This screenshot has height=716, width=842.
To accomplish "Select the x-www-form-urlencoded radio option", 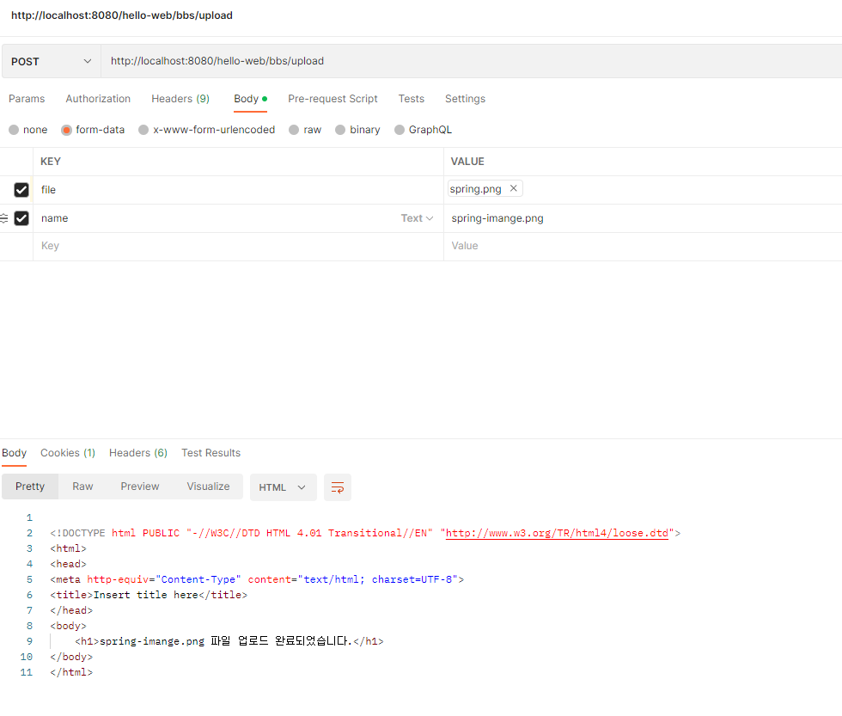I will [x=143, y=130].
